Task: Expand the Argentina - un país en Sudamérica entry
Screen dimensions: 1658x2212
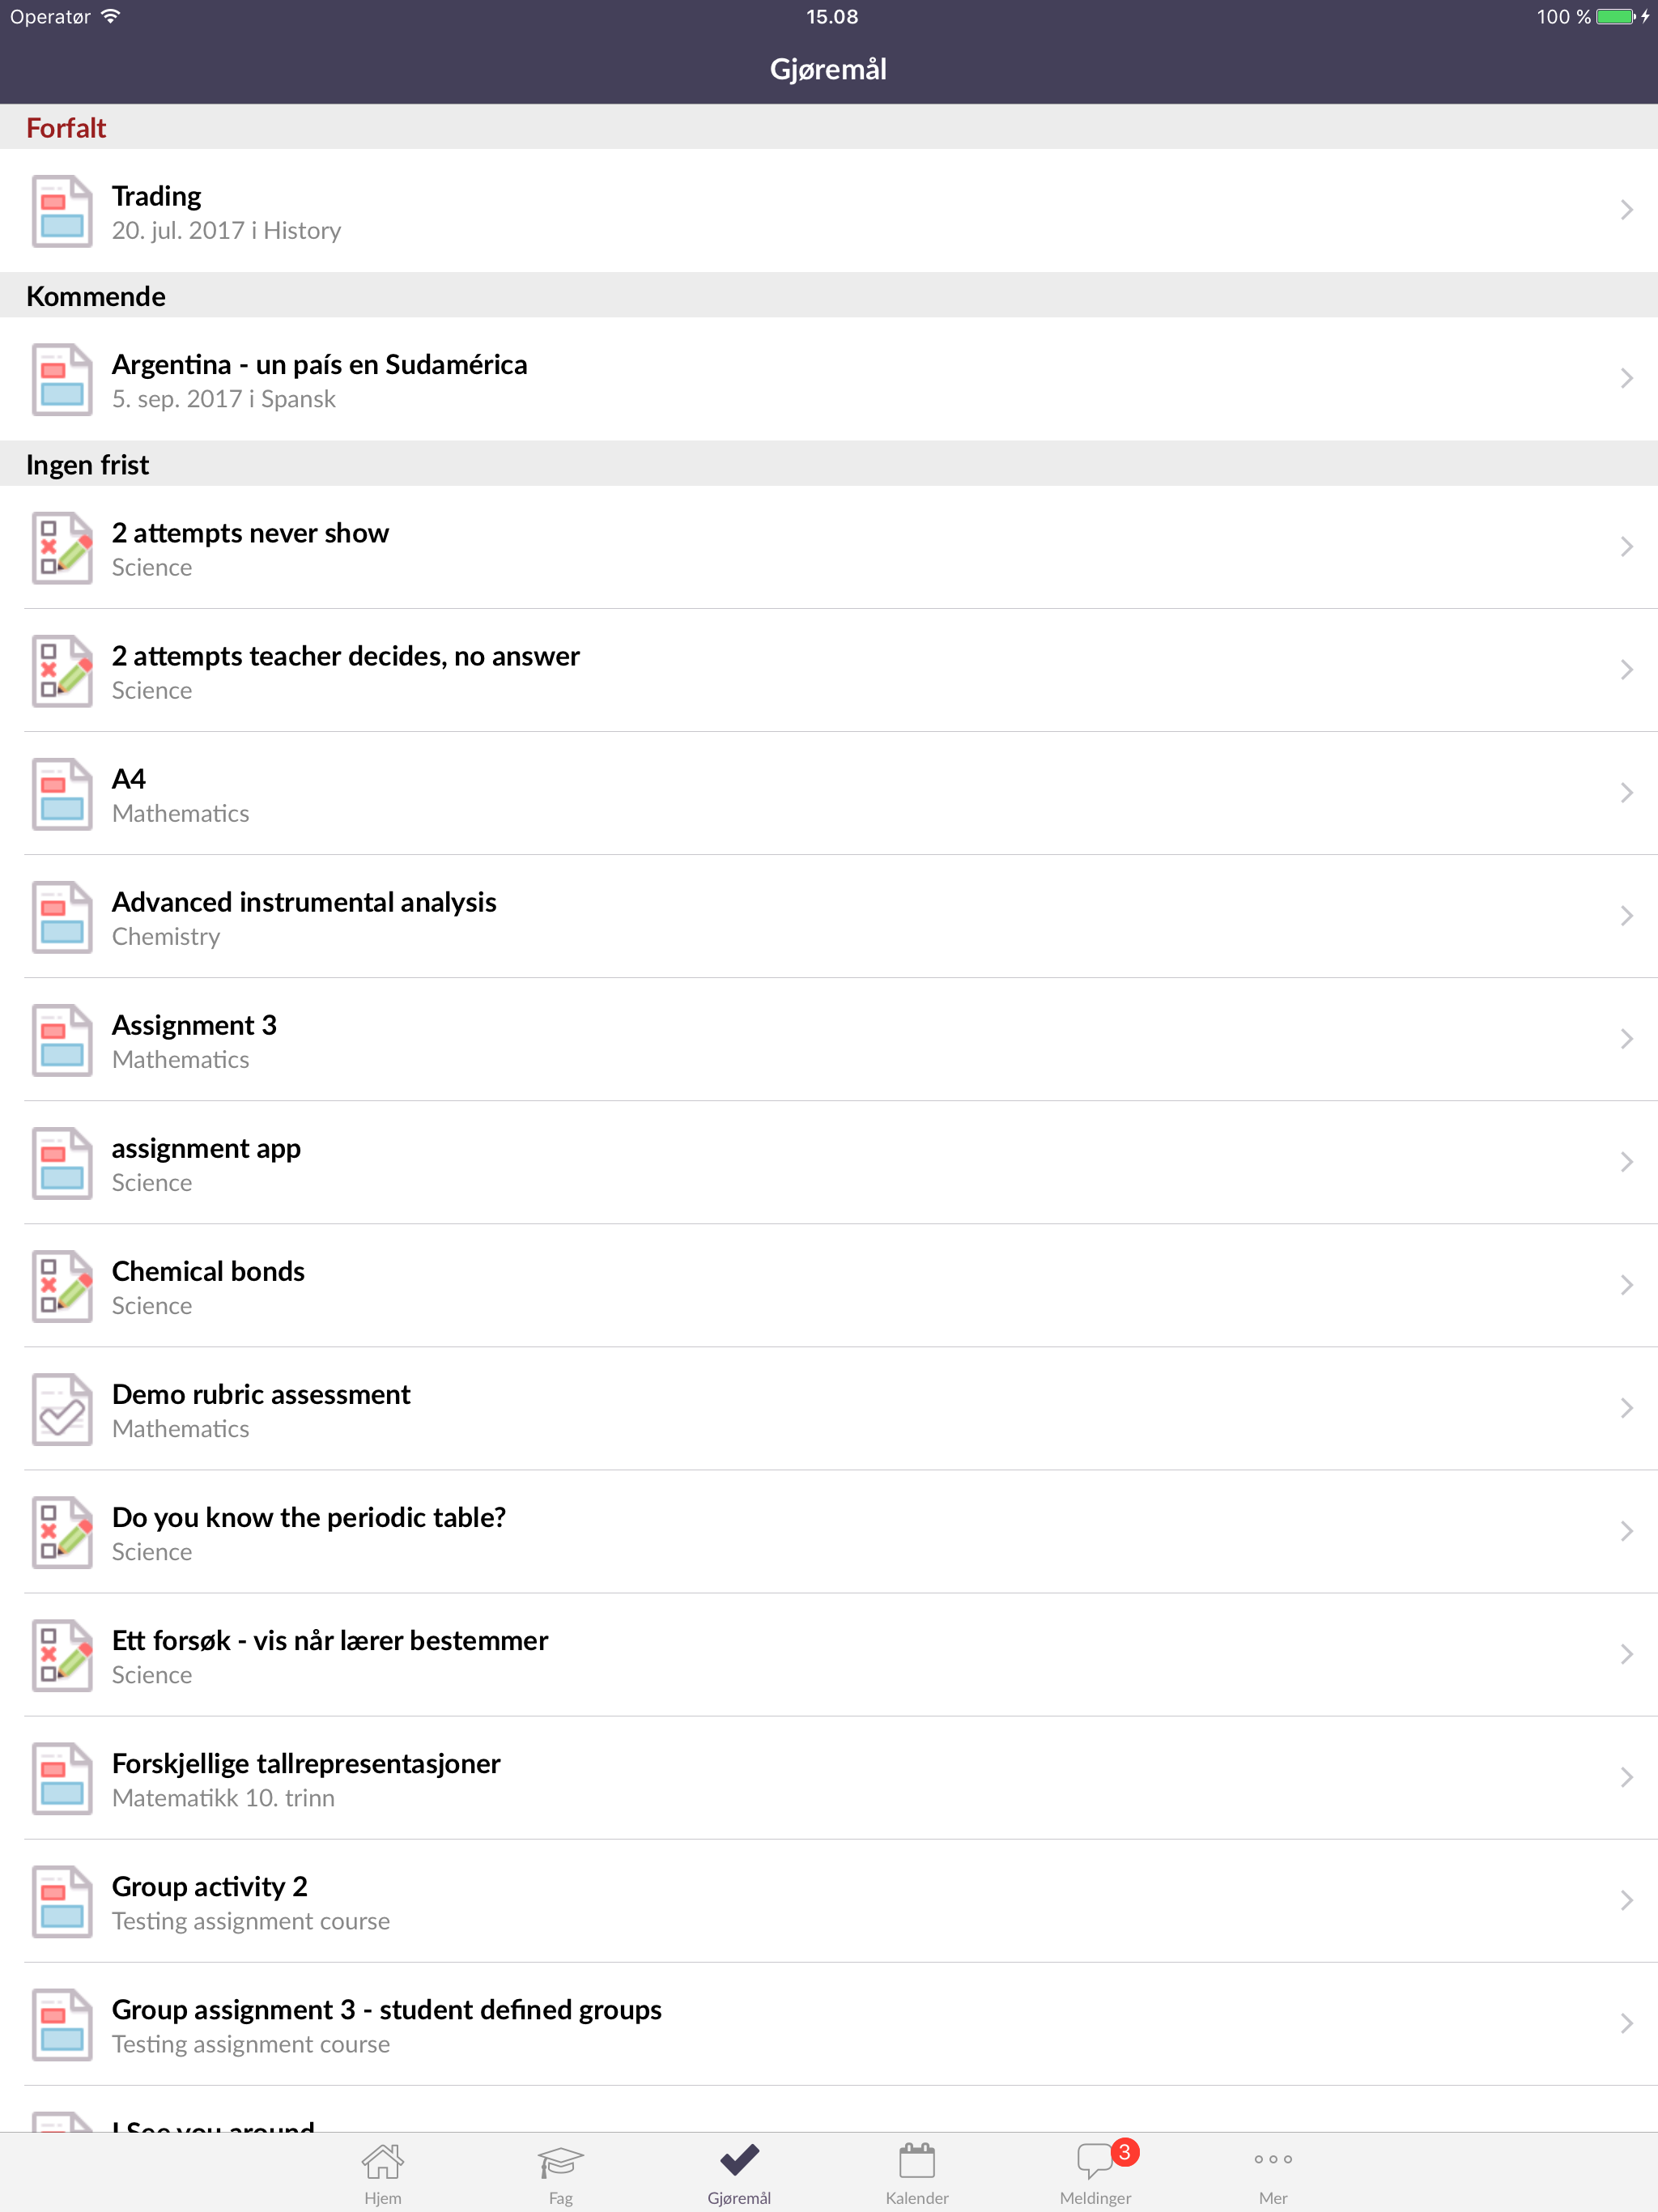Action: (x=1626, y=379)
